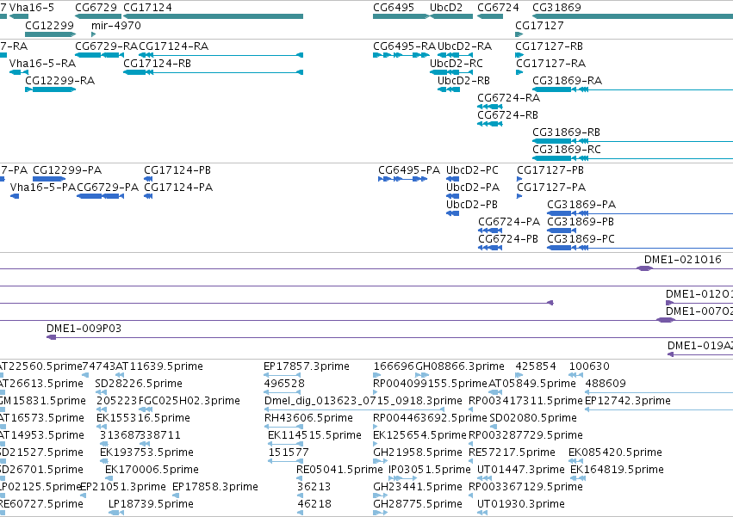Click EST RH43606.5prime
Screen dimensions: 733x517
tap(308, 418)
